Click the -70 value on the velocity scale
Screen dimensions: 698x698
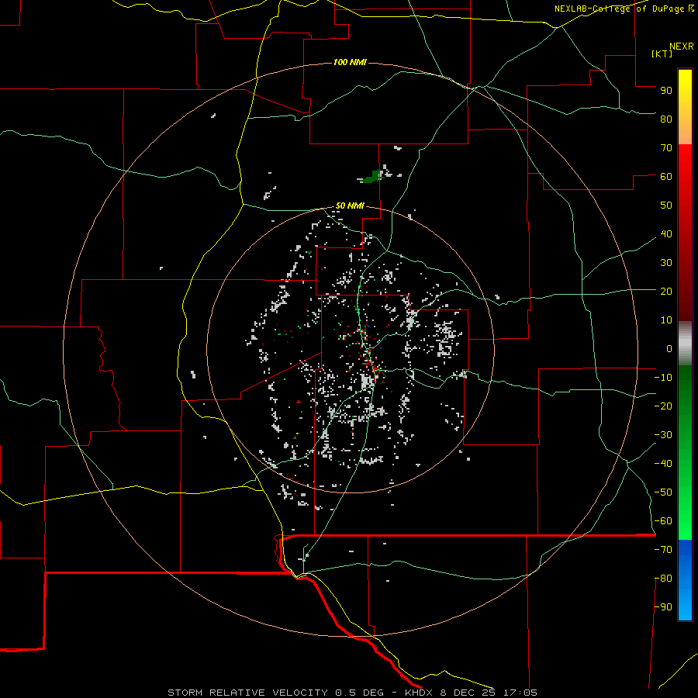coord(663,550)
